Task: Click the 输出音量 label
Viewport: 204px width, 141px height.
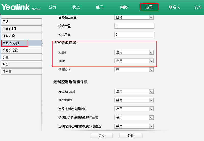Action: pyautogui.click(x=65, y=35)
